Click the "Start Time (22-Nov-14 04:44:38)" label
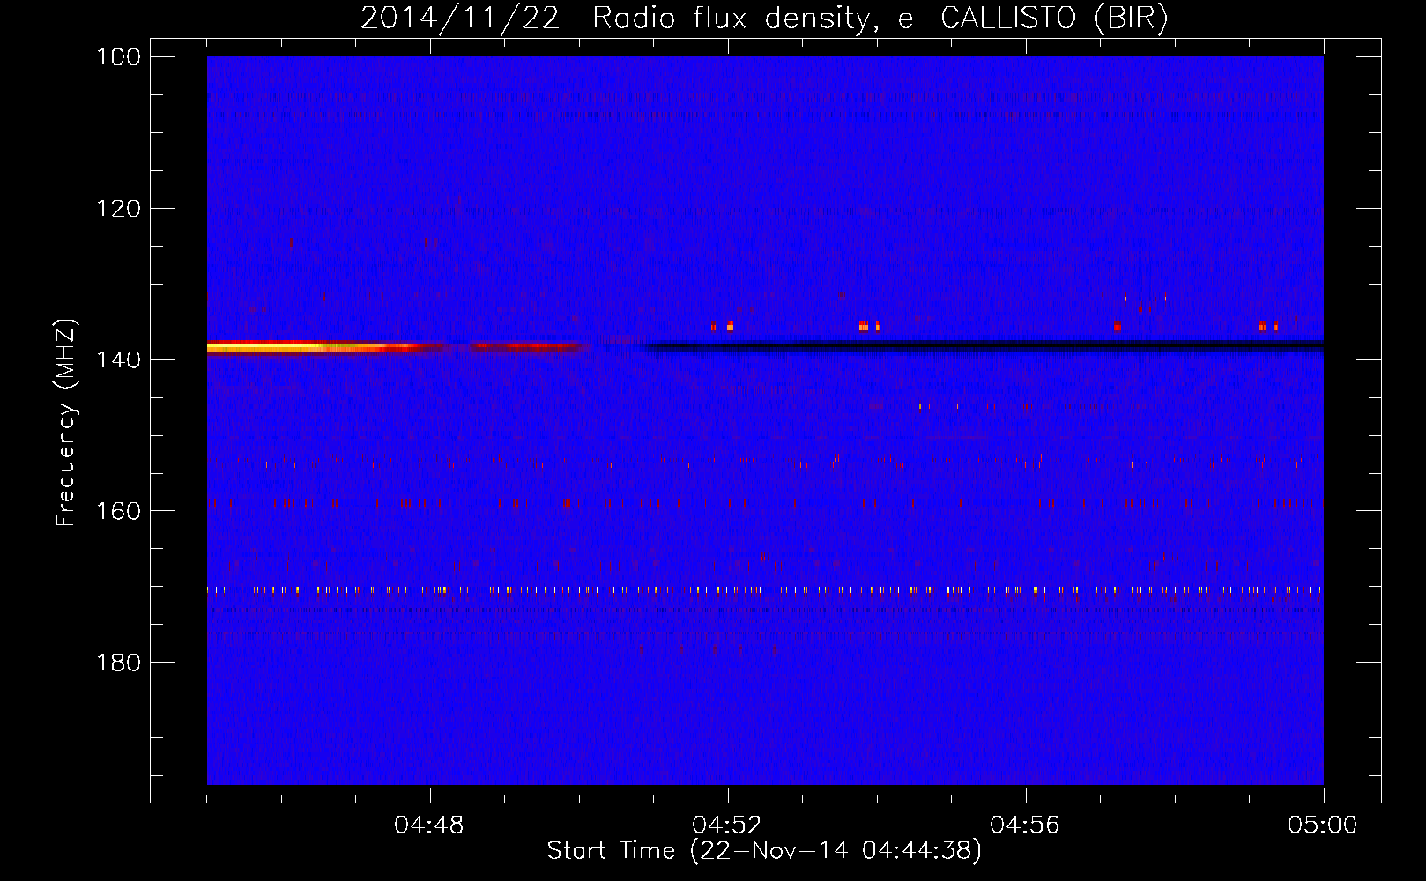Image resolution: width=1426 pixels, height=881 pixels. click(x=764, y=851)
